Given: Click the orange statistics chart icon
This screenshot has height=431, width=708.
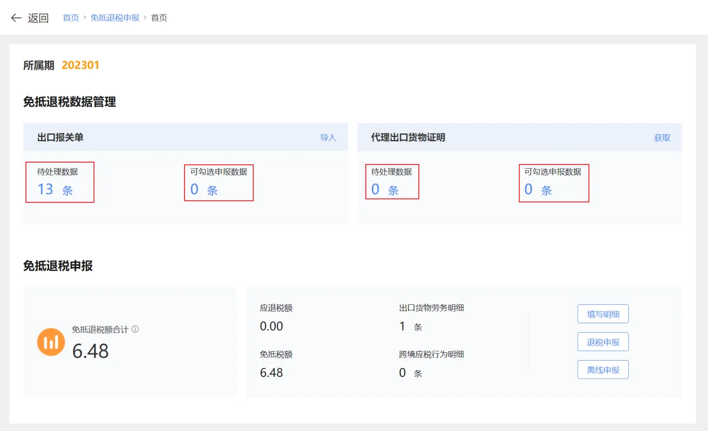Looking at the screenshot, I should pos(50,342).
